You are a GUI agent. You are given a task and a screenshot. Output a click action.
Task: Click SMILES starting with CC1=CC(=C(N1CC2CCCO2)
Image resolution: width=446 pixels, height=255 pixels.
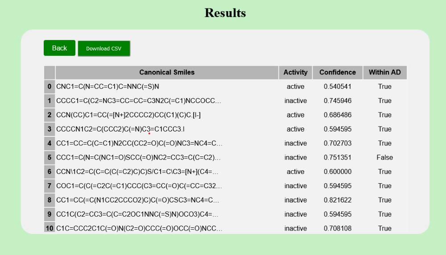(138, 200)
